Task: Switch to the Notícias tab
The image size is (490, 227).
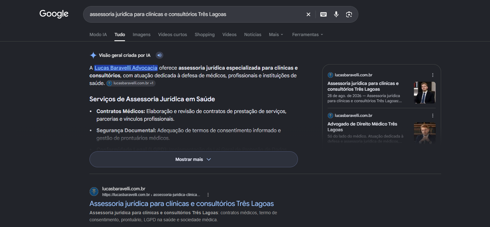Action: click(253, 34)
